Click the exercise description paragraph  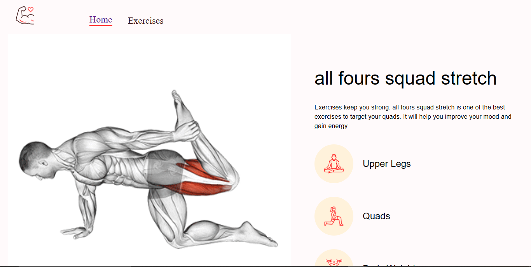[x=413, y=116]
